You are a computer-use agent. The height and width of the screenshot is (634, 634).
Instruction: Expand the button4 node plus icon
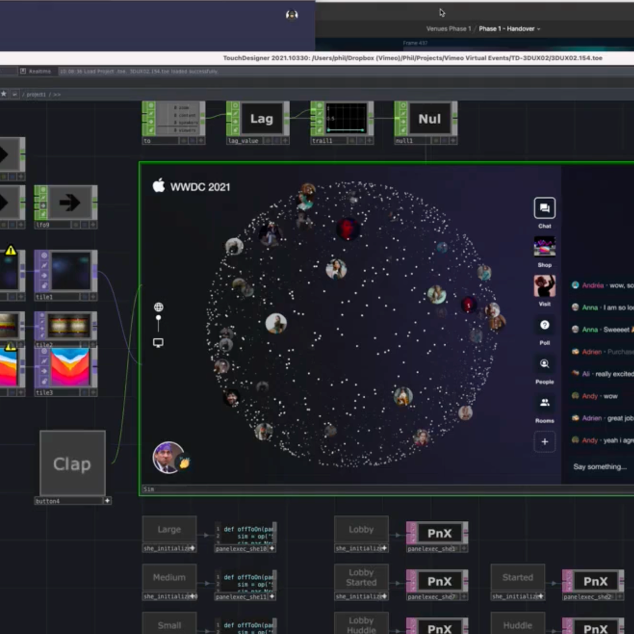pyautogui.click(x=107, y=501)
